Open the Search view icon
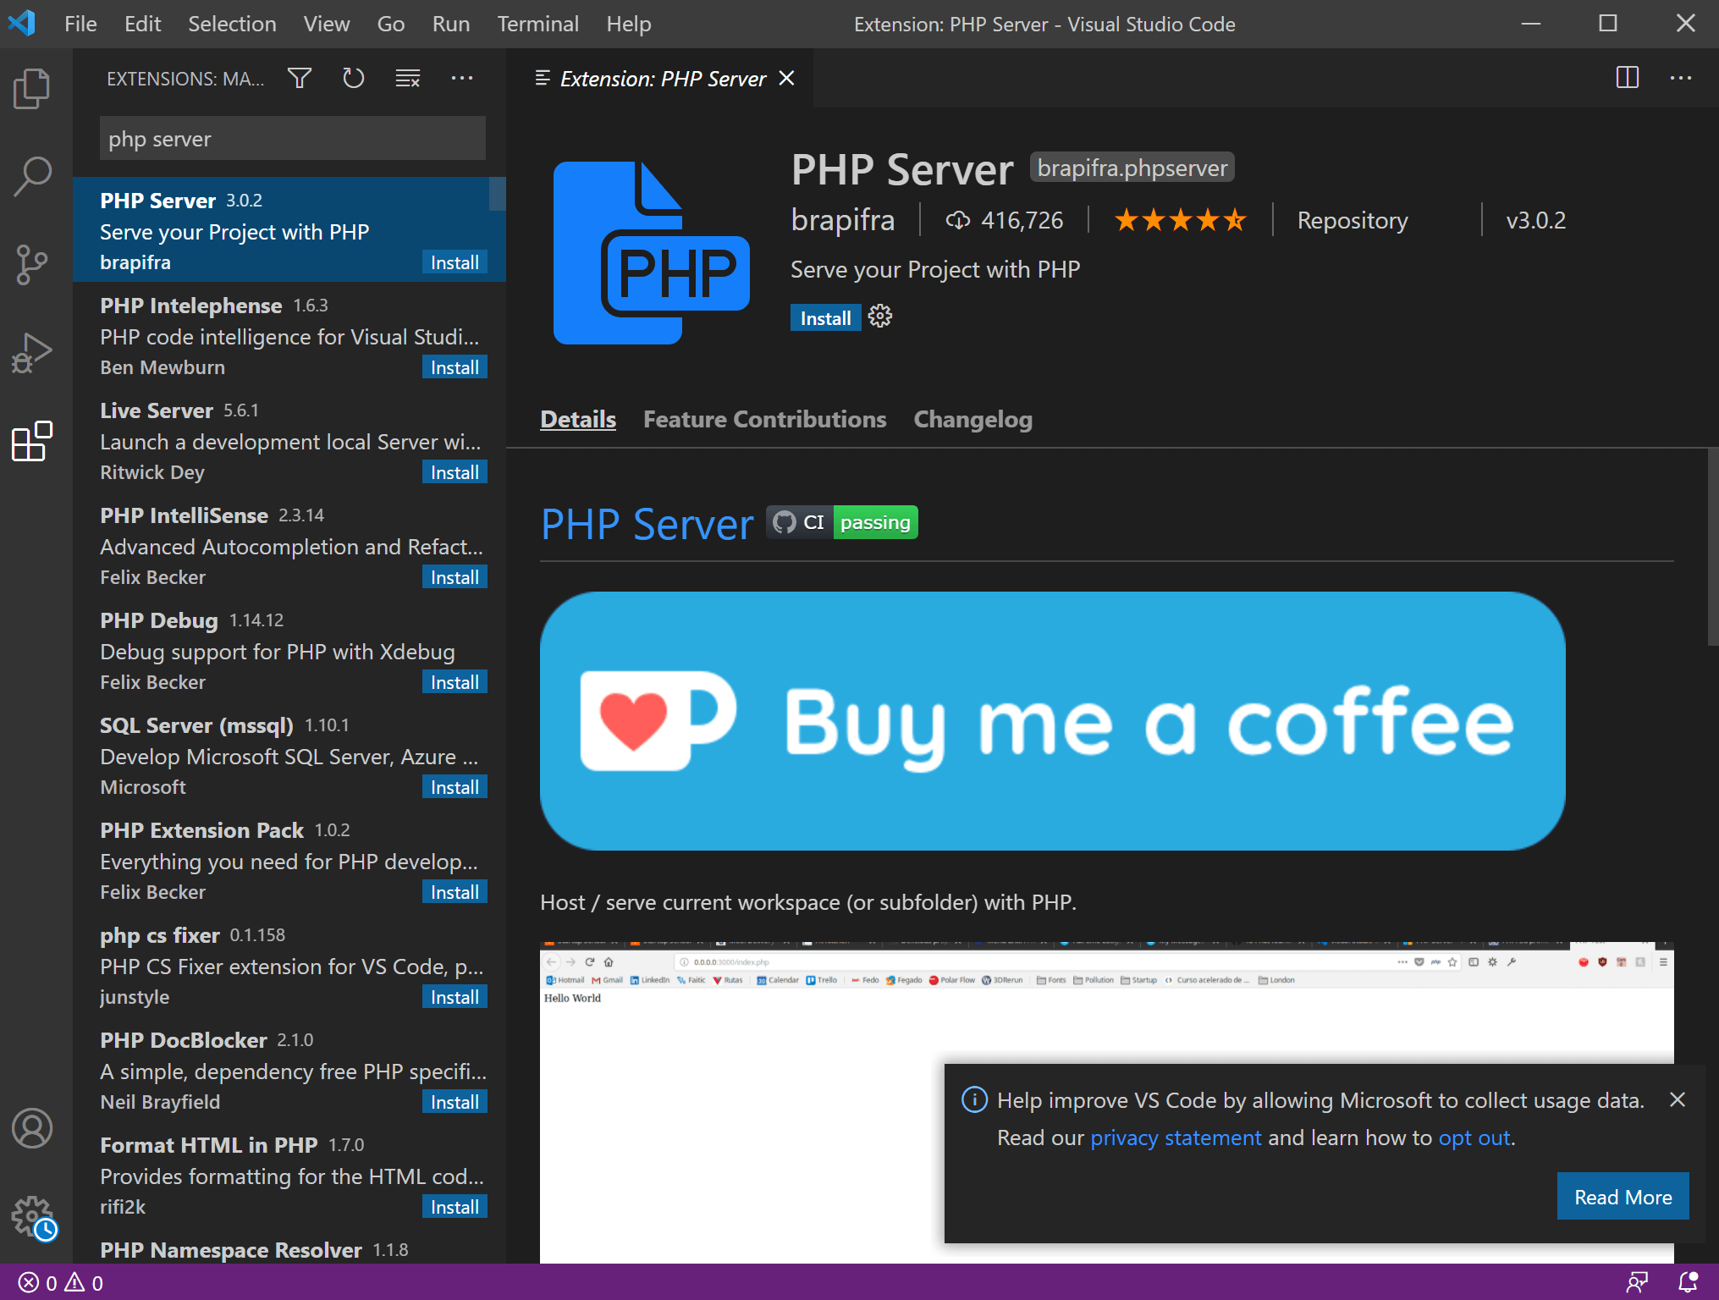 click(32, 177)
